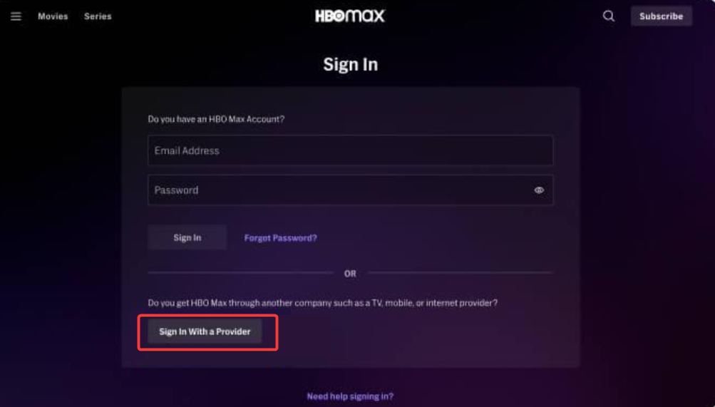Click the HBO Max logo
Screen dimensions: 715x407
click(350, 16)
